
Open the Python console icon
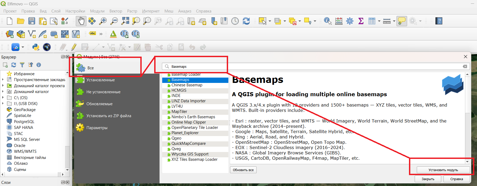(x=36, y=47)
